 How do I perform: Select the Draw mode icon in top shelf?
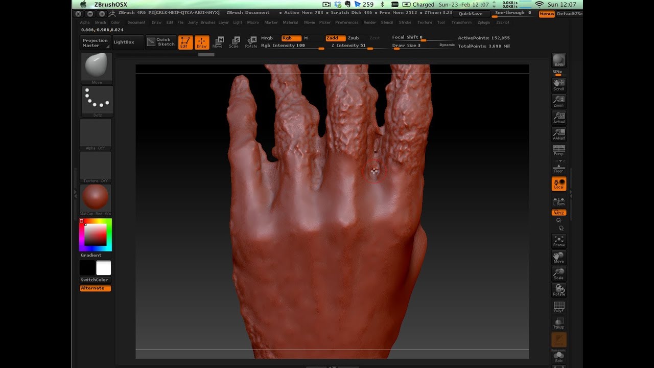(202, 42)
